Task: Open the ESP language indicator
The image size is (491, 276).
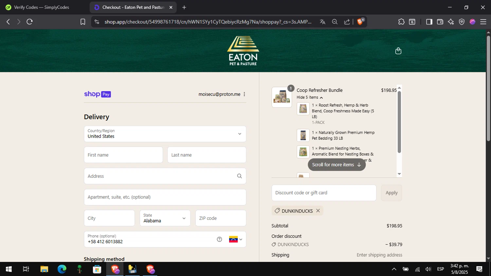Action: (x=440, y=269)
